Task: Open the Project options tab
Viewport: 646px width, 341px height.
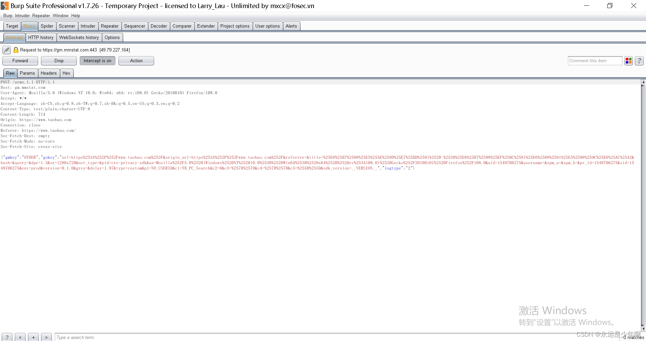Action: pyautogui.click(x=235, y=26)
